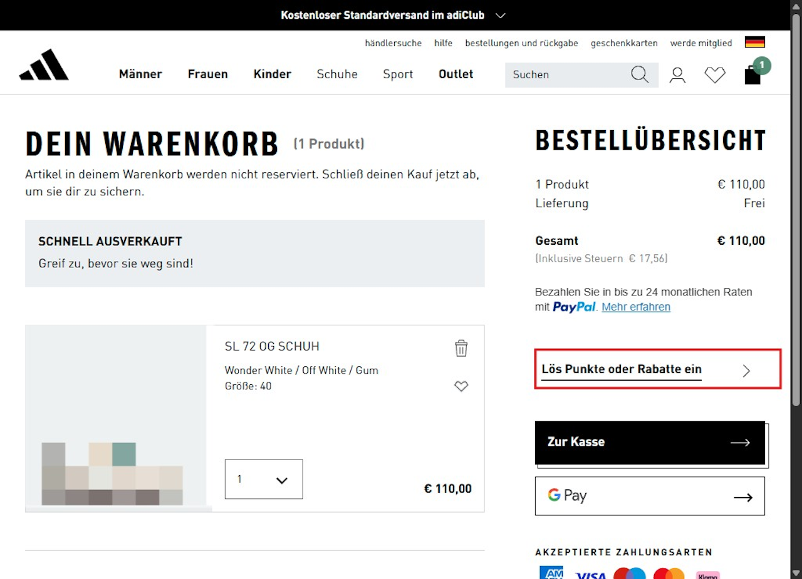This screenshot has height=579, width=802.
Task: Click the hilfe link
Action: [x=444, y=43]
